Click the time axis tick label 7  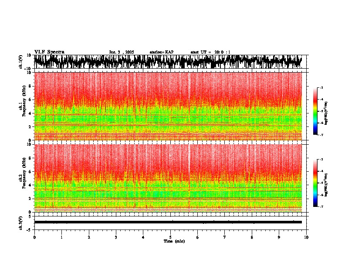[225, 237]
